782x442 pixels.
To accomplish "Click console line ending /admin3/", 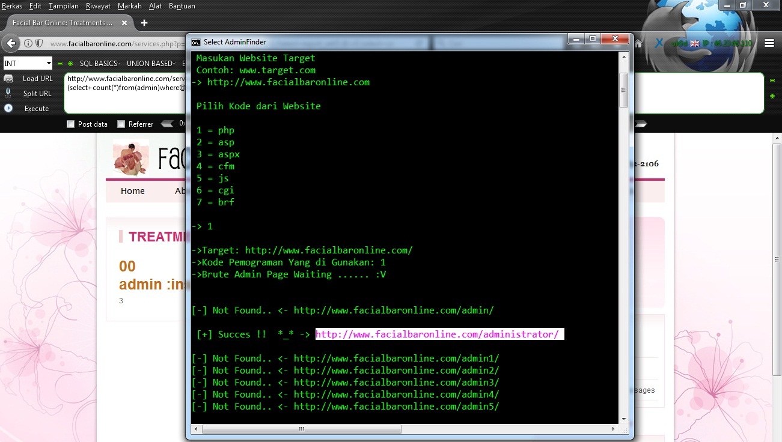I will click(x=345, y=383).
